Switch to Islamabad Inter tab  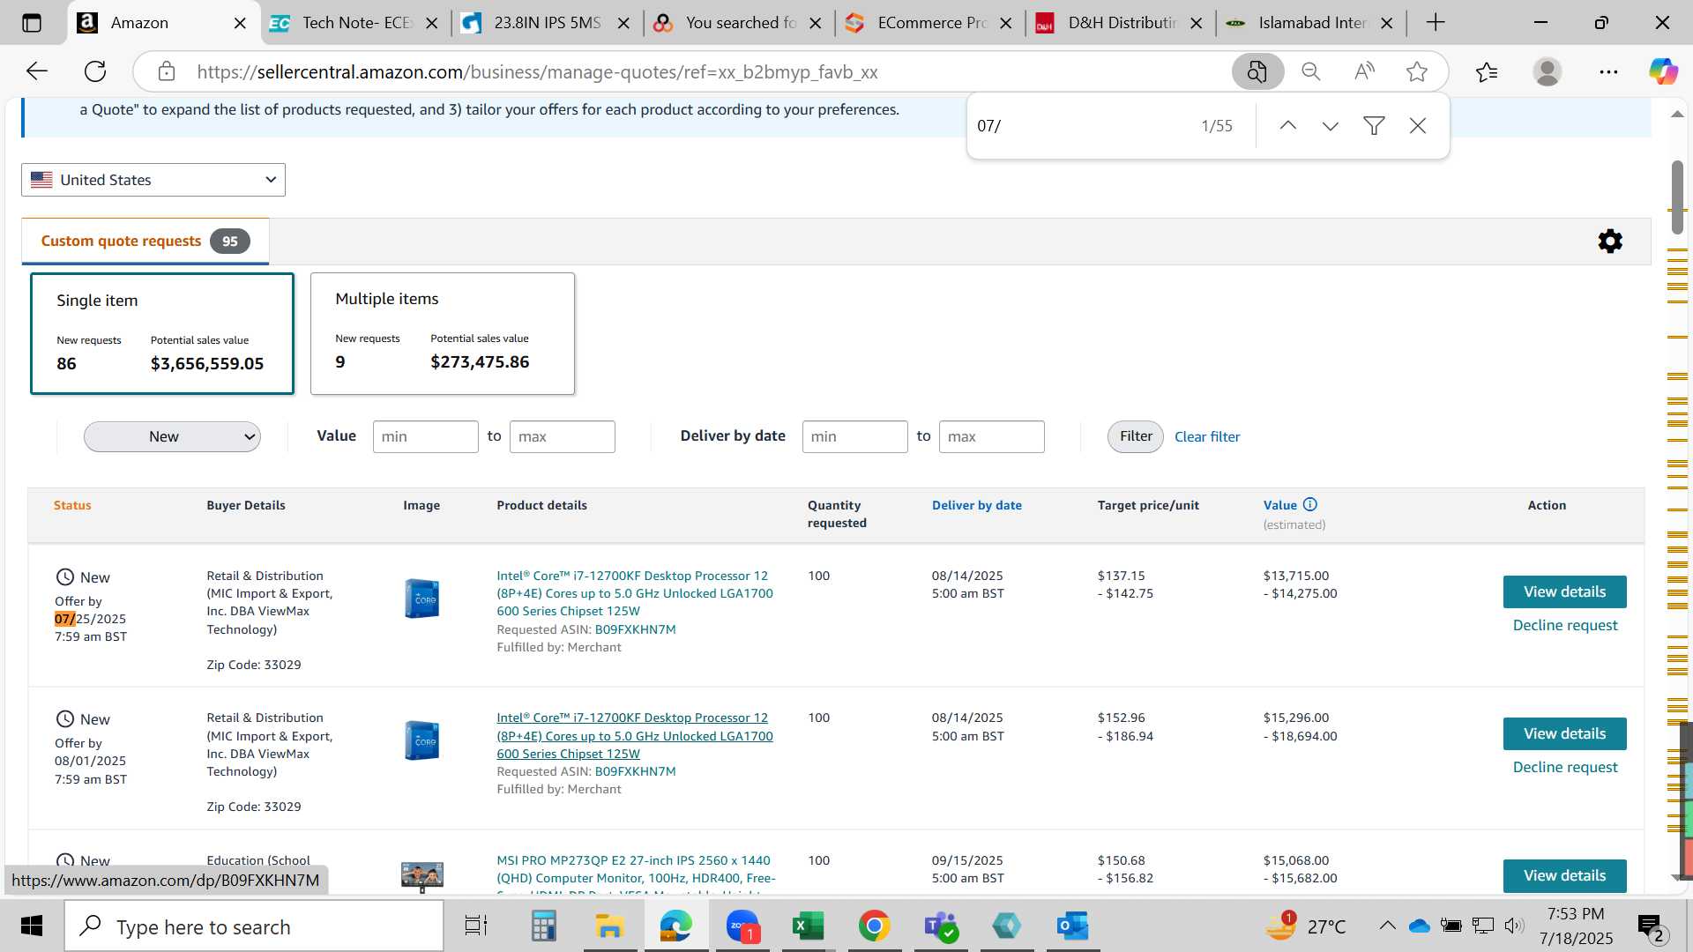click(x=1312, y=23)
